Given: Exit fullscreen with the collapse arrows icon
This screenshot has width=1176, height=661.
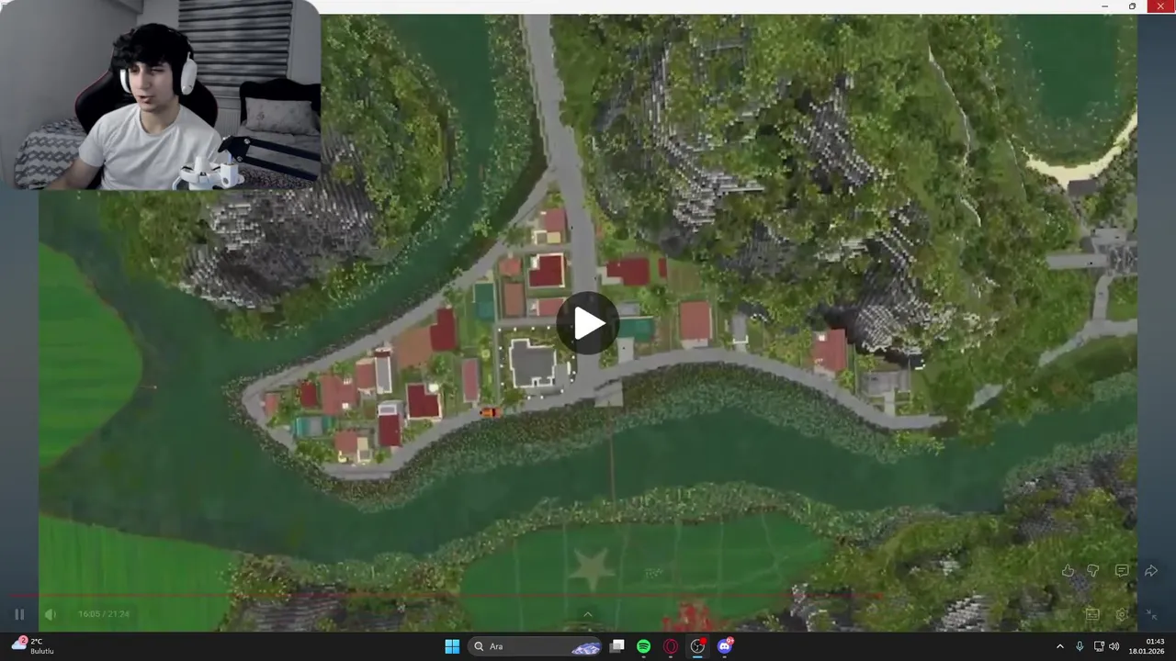Looking at the screenshot, I should (1151, 614).
